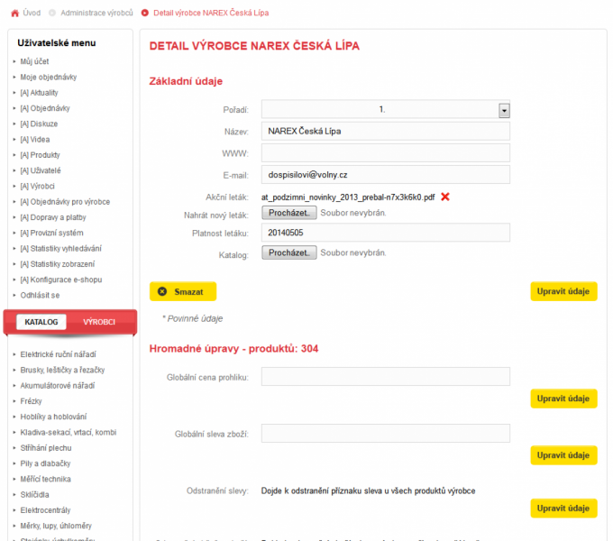The image size is (613, 541).
Task: Open [A] Statistiky zobrazení
Action: click(58, 264)
